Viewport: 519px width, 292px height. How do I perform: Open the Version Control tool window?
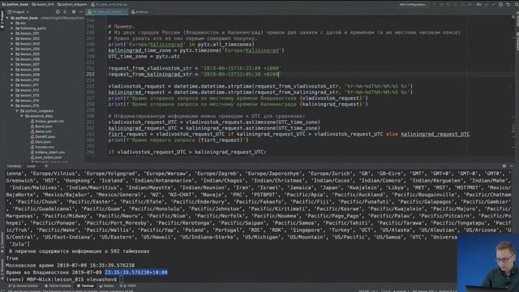pyautogui.click(x=24, y=286)
